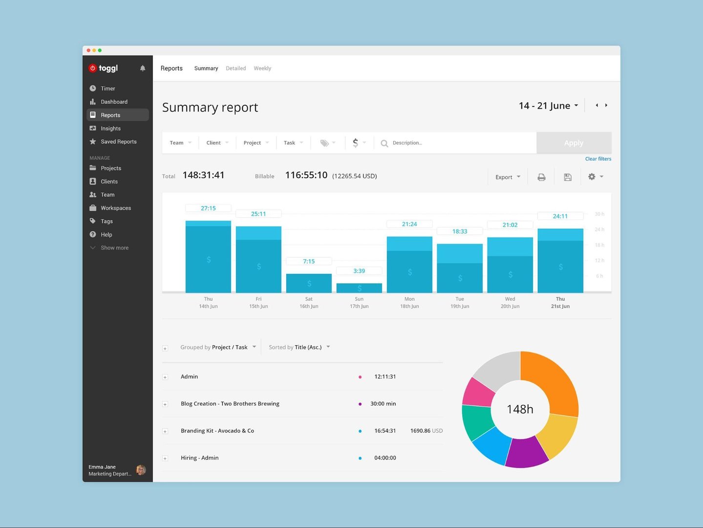The width and height of the screenshot is (703, 528).
Task: Select Dashboard from the sidebar
Action: 114,102
